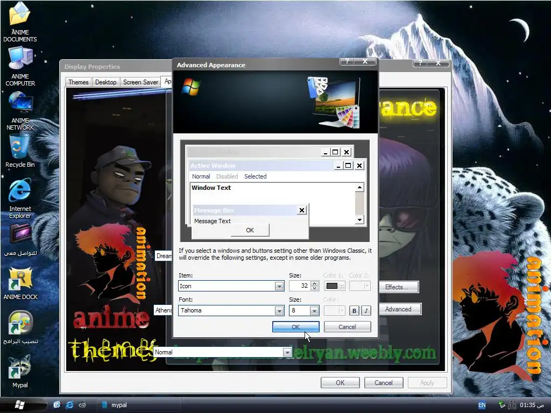551x413 pixels.
Task: Click Normal menu in preview window
Action: click(201, 176)
